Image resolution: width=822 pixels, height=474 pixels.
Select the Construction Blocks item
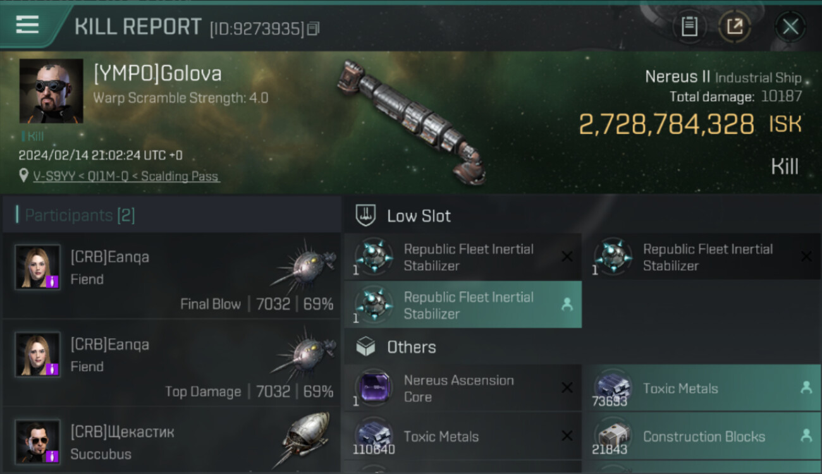[702, 437]
